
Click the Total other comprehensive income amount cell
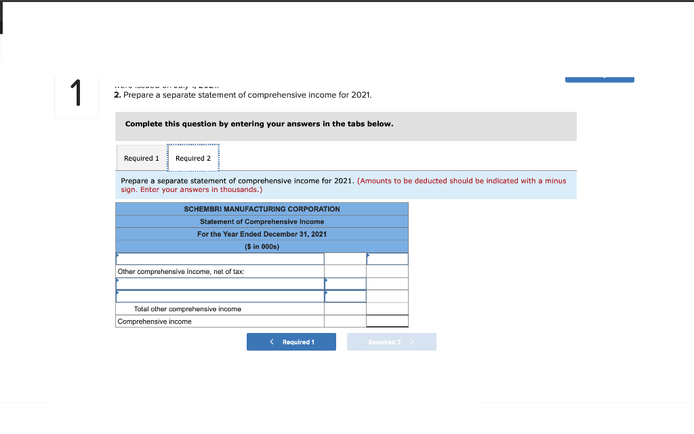pyautogui.click(x=387, y=309)
